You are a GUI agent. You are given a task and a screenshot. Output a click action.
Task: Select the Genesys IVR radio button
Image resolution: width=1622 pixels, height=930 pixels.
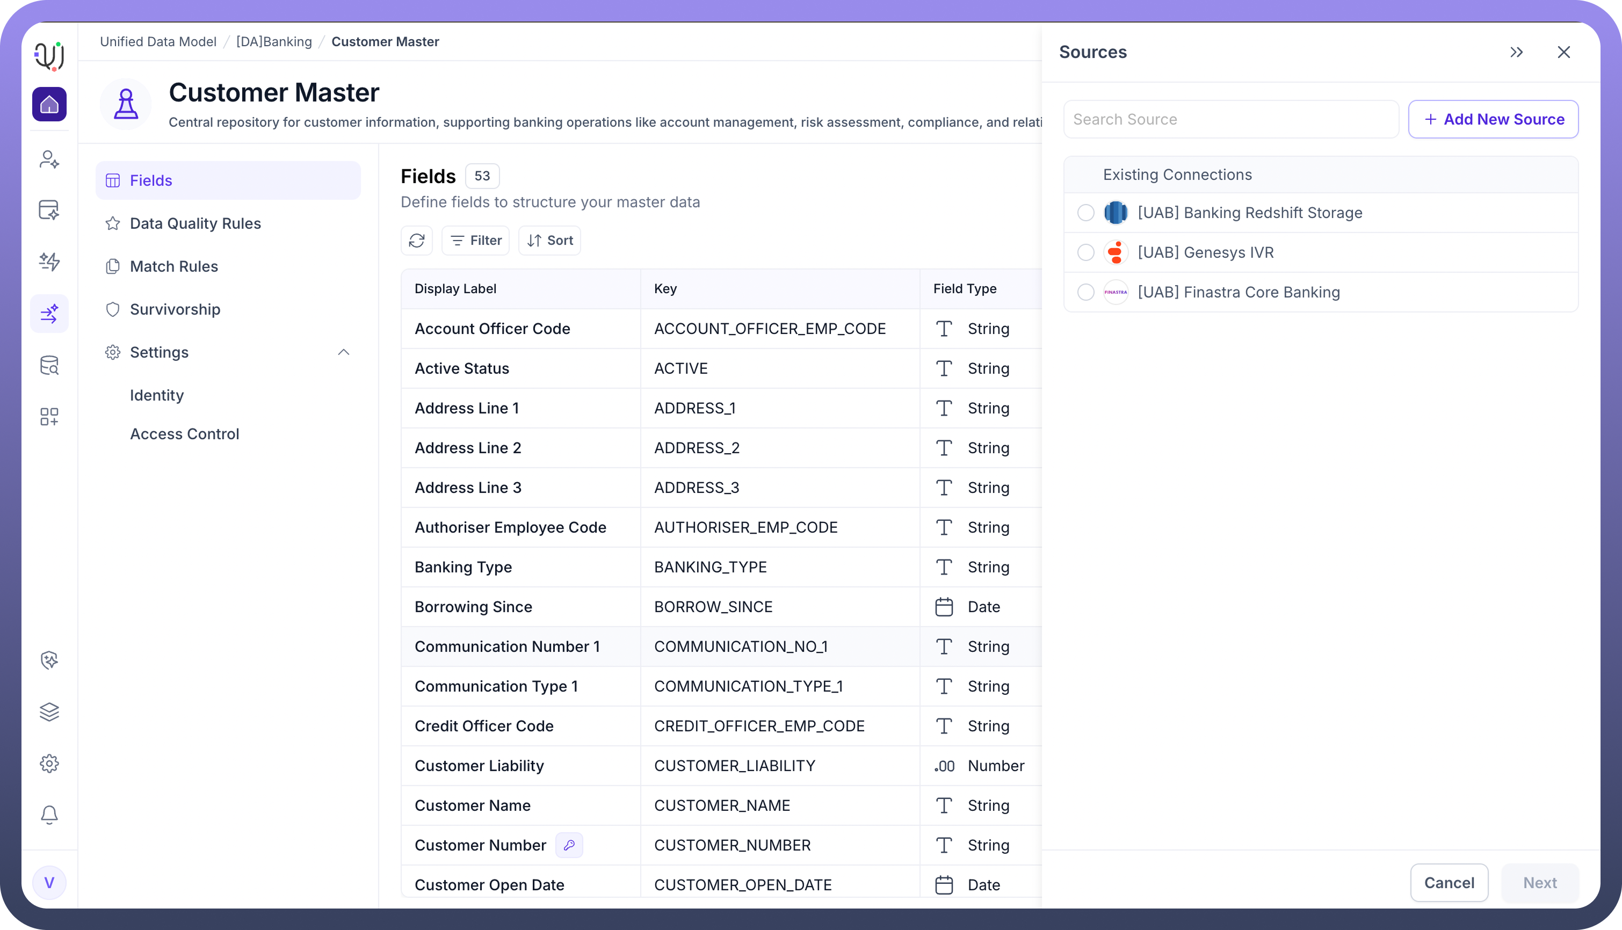[x=1085, y=252]
